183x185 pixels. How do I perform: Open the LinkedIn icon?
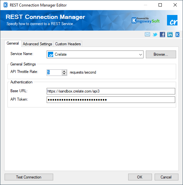pos(170,35)
